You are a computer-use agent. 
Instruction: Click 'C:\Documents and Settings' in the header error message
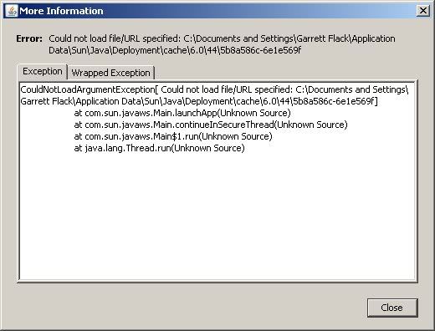(238, 38)
